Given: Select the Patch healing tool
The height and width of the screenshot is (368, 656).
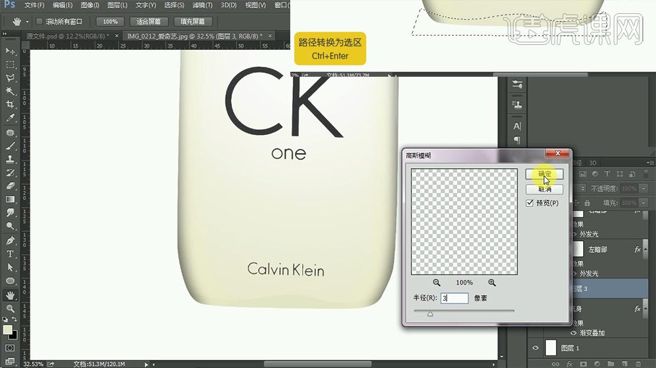Looking at the screenshot, I should [10, 132].
